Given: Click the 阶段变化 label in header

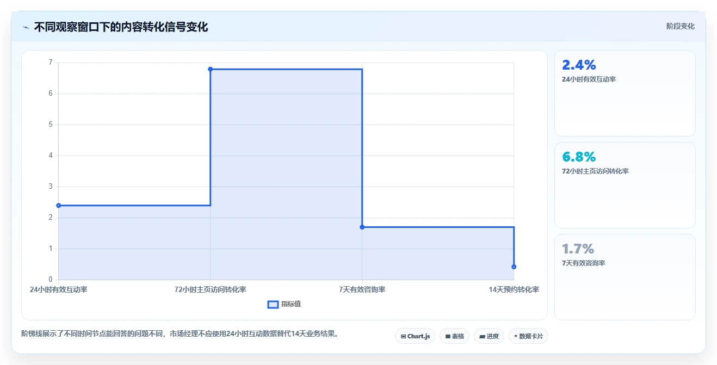Looking at the screenshot, I should (680, 26).
